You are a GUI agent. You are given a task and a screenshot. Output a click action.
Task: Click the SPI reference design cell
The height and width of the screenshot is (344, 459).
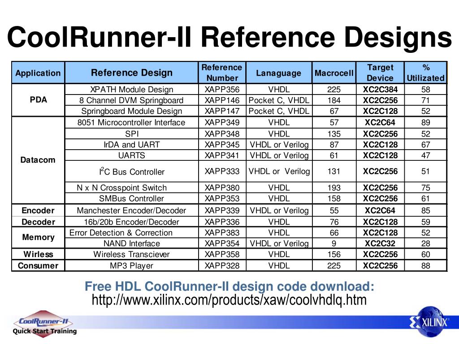[x=132, y=133]
